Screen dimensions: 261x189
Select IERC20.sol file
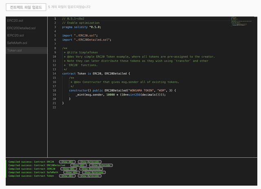pos(27,35)
